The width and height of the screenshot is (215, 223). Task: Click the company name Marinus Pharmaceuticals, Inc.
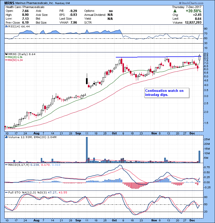34,3
